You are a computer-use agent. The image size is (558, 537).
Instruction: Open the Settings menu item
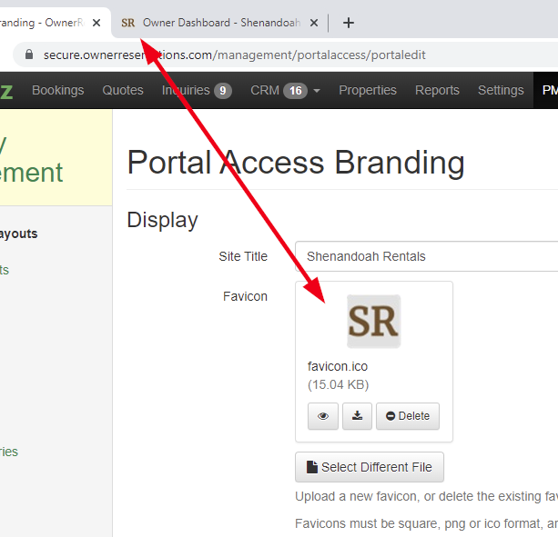501,90
